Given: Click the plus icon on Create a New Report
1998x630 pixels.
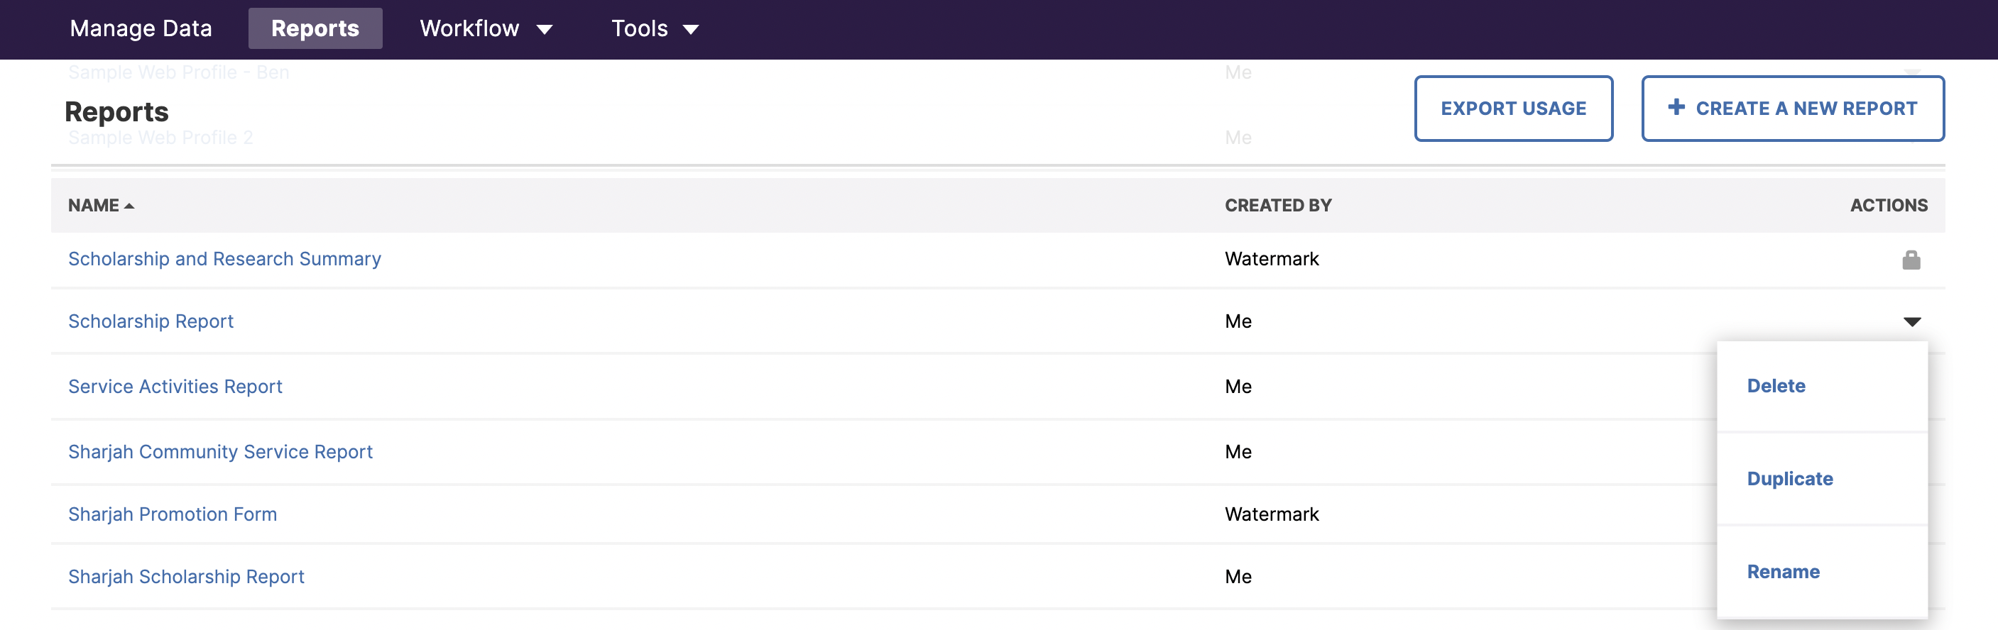Looking at the screenshot, I should coord(1676,107).
